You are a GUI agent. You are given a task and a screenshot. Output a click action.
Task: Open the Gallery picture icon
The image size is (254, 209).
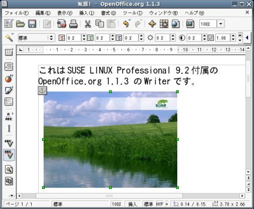(x=190, y=24)
